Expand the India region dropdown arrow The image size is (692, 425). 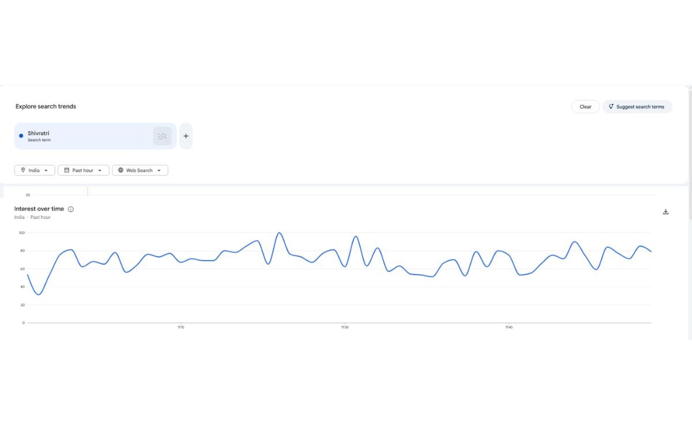click(x=46, y=170)
